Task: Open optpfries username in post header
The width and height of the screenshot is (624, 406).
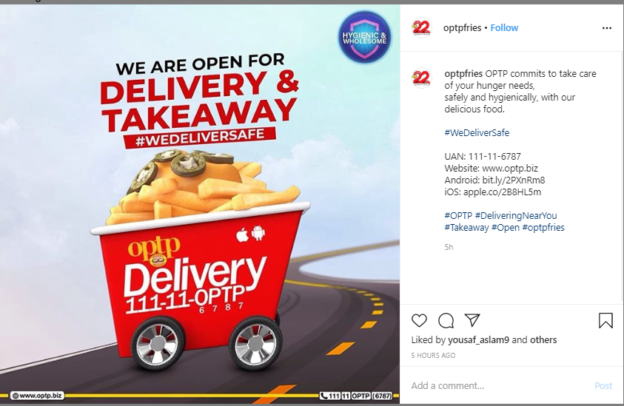Action: click(x=462, y=28)
